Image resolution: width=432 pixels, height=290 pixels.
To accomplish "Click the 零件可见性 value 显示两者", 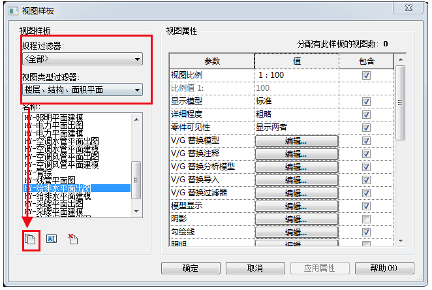I will tap(296, 127).
